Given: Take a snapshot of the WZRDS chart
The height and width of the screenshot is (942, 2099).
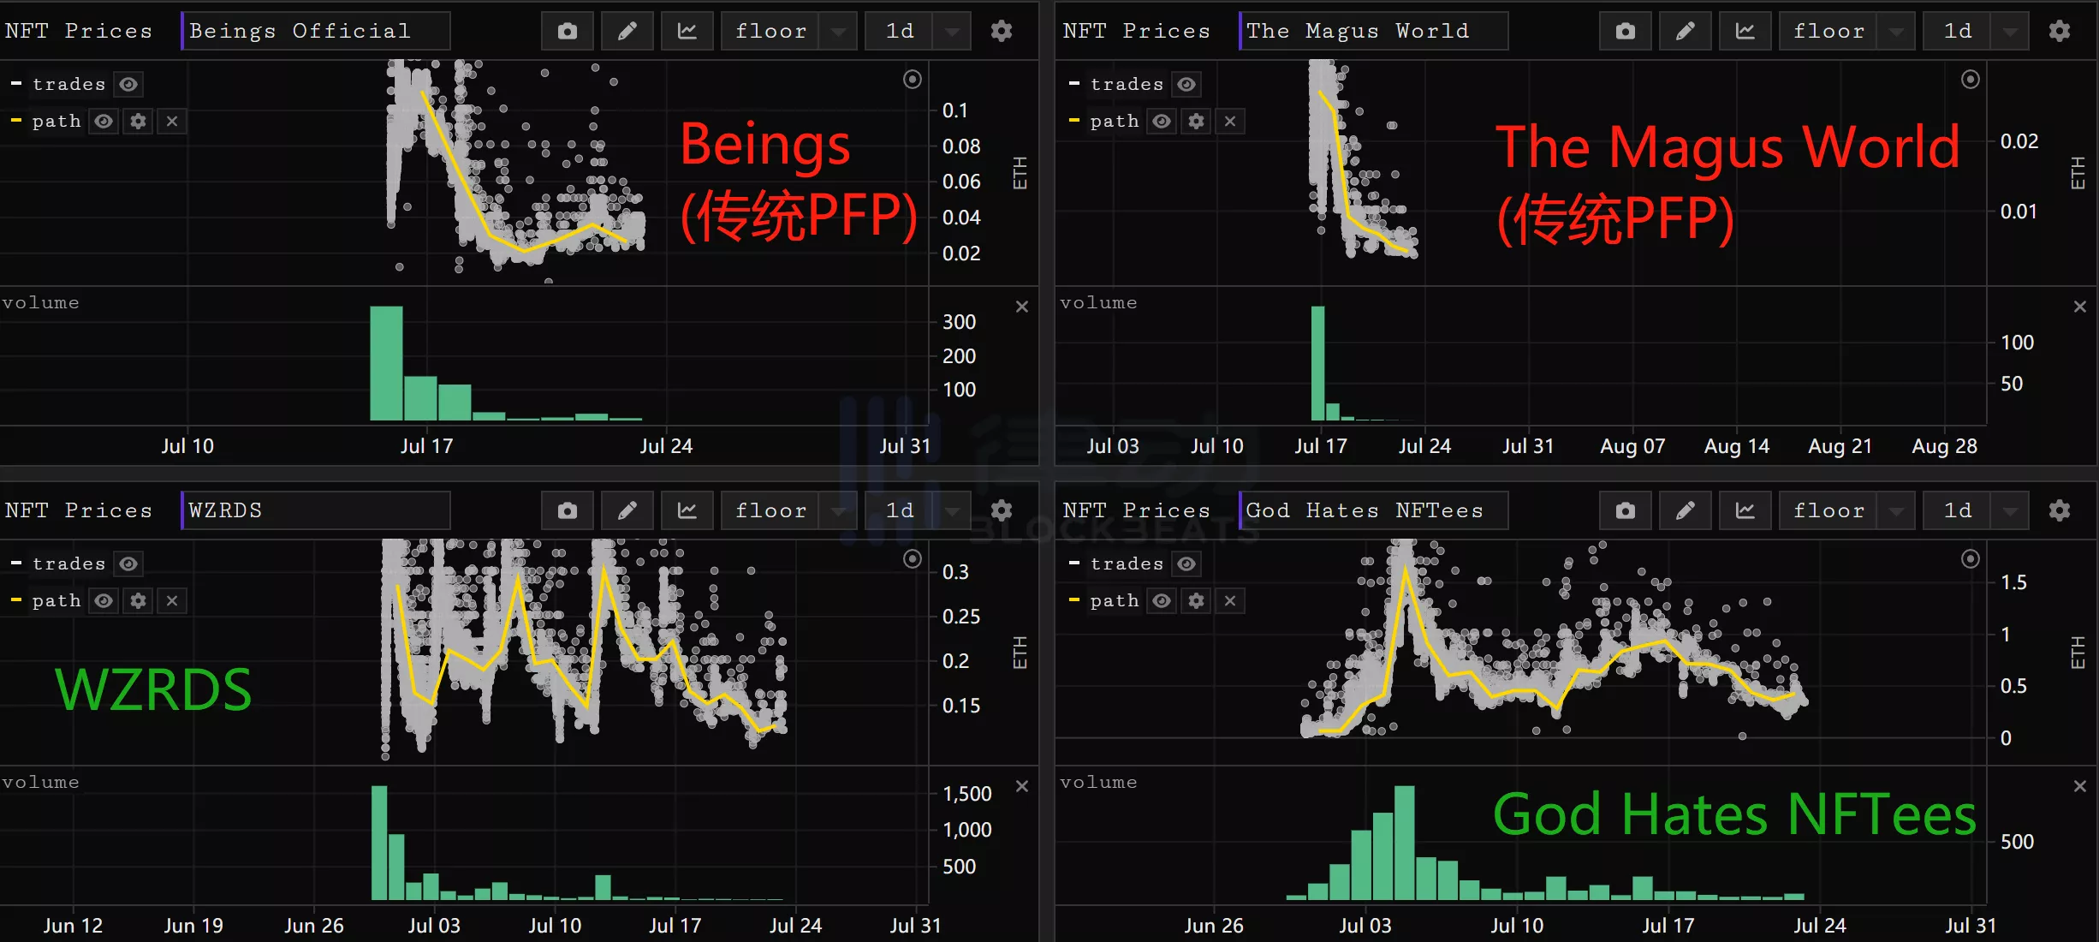Looking at the screenshot, I should 568,511.
